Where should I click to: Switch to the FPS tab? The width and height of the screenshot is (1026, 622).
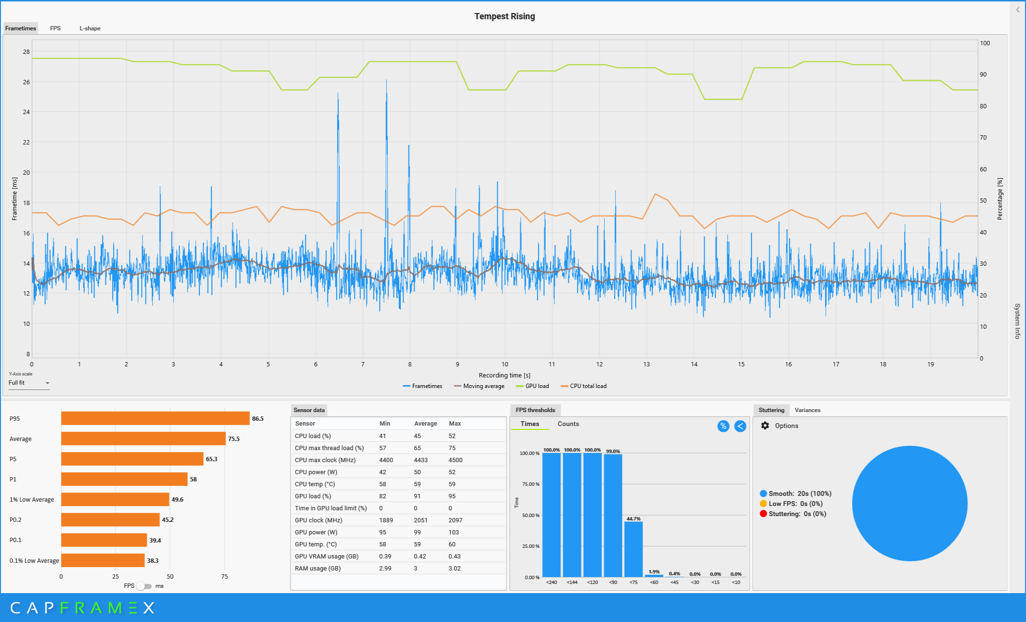click(x=55, y=28)
